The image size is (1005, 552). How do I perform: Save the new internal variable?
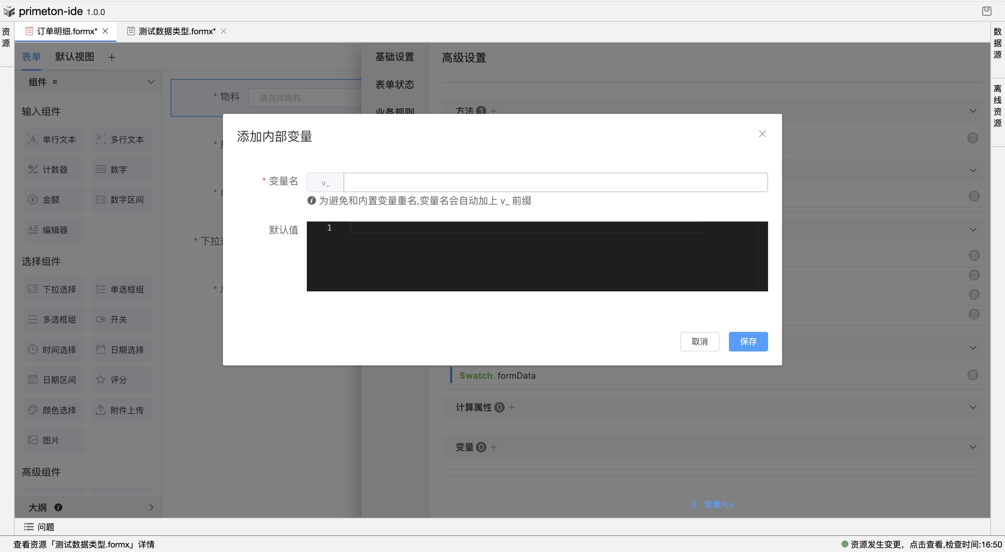tap(748, 341)
